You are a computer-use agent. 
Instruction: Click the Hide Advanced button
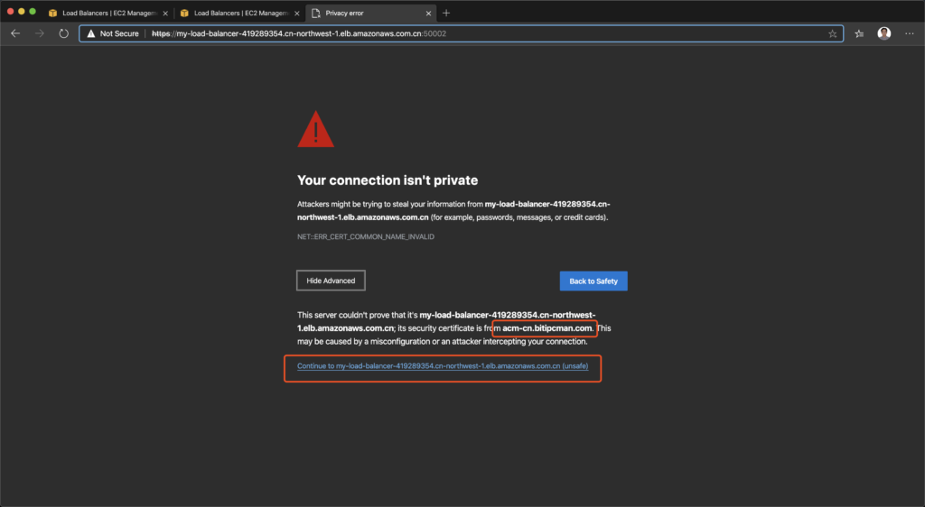pyautogui.click(x=331, y=281)
